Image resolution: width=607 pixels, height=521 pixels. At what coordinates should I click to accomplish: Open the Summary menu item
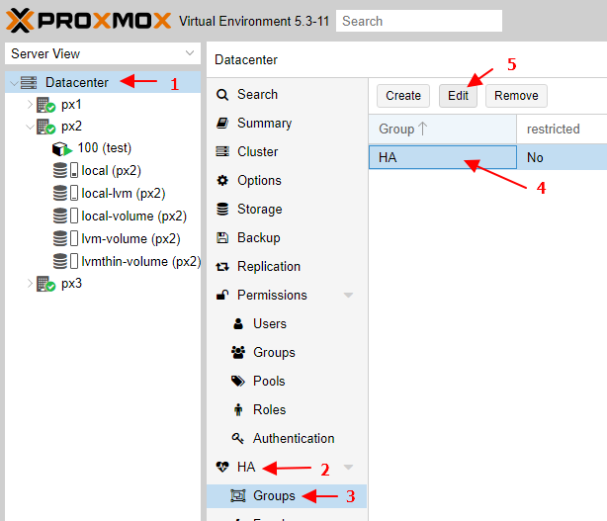pyautogui.click(x=264, y=124)
